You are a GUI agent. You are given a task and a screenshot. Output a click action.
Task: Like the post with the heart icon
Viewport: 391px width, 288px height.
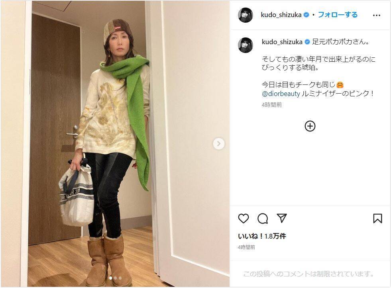(x=244, y=219)
